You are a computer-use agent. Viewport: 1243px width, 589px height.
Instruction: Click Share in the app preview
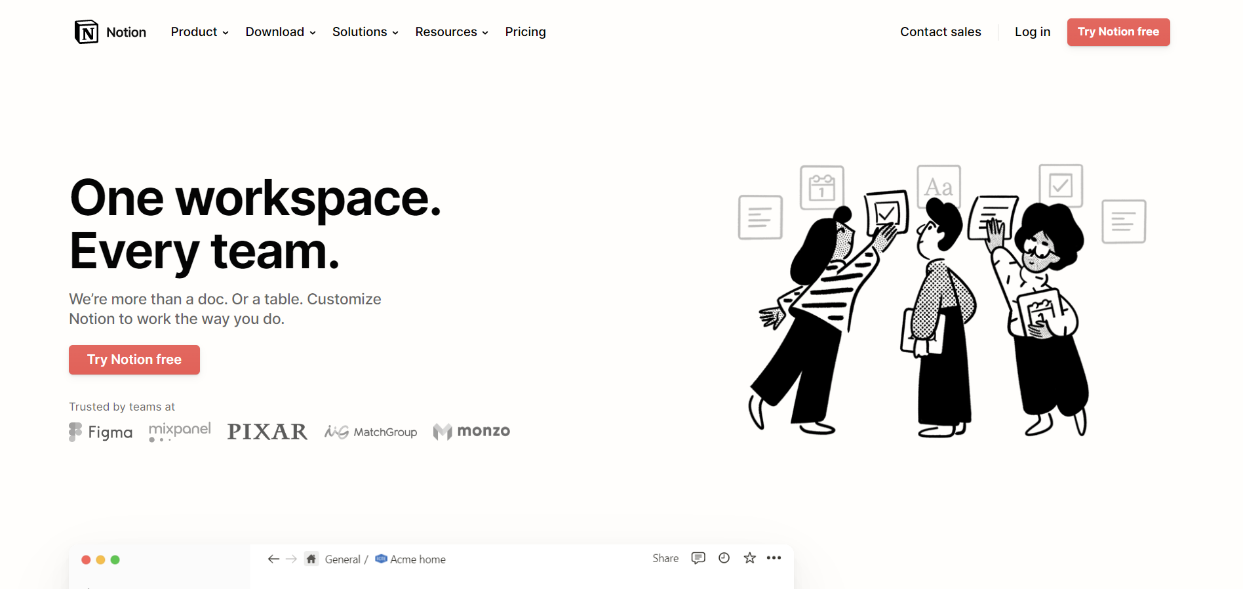pyautogui.click(x=665, y=558)
